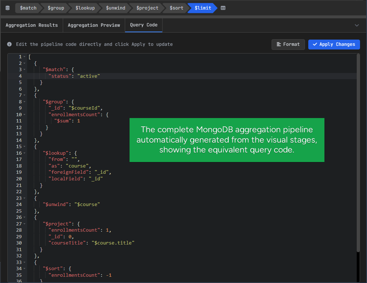Click the "active" value on line 4

pos(89,76)
